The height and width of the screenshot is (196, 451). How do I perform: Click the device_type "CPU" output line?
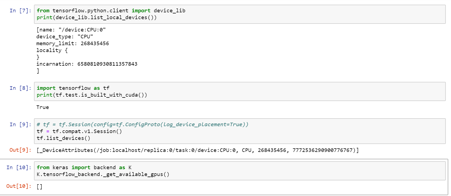click(65, 37)
